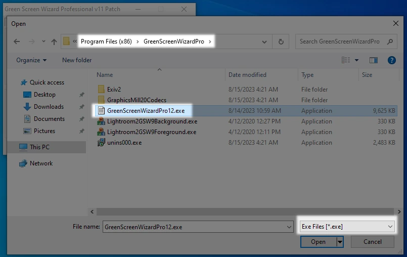
Task: Open the Organize menu
Action: coord(31,60)
